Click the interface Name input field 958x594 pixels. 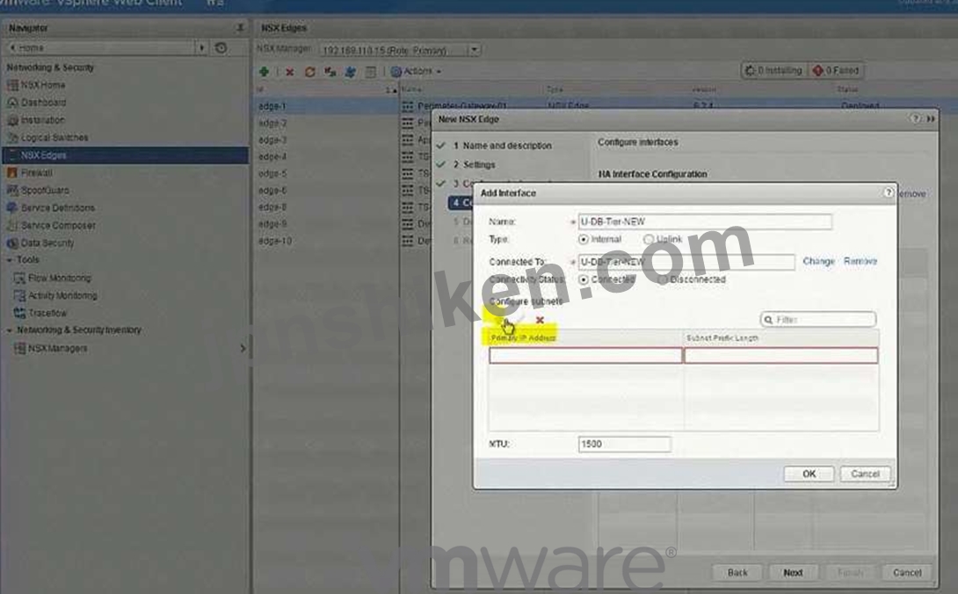point(705,221)
